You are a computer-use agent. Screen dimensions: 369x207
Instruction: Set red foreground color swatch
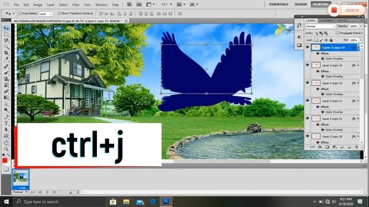coord(5,160)
